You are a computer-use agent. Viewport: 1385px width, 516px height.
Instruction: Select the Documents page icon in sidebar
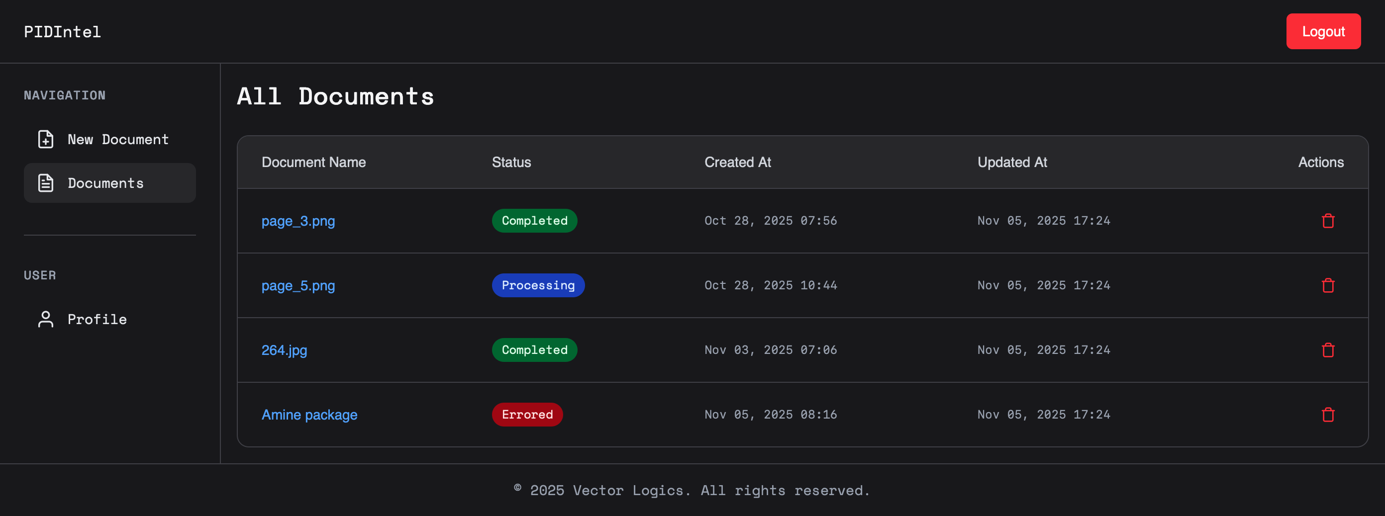[x=46, y=183]
